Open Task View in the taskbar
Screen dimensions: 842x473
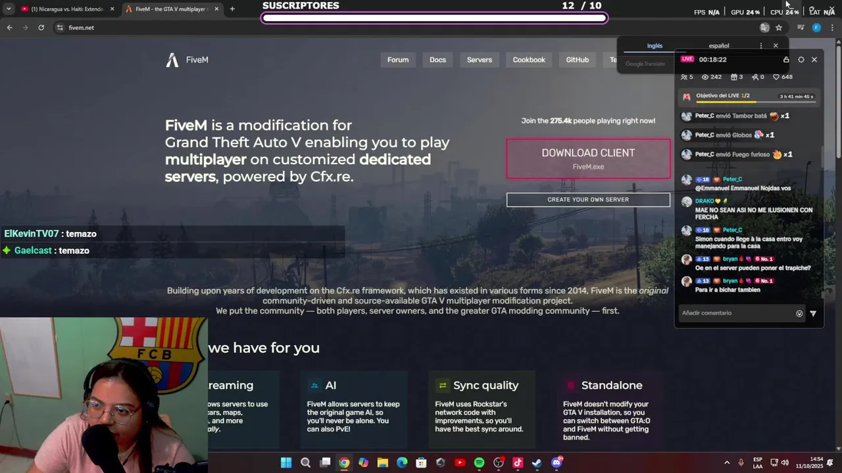[325, 462]
